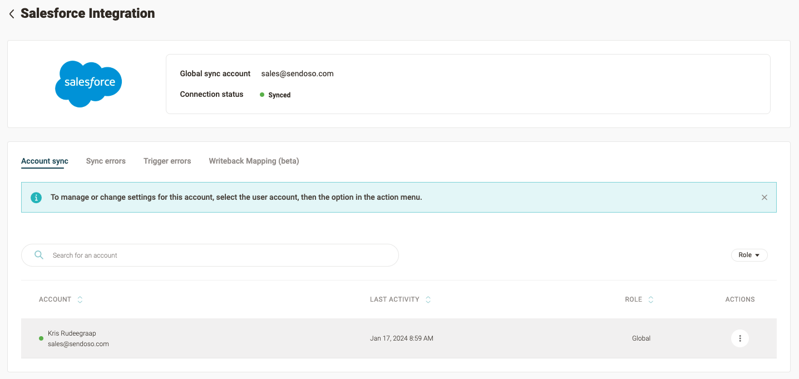Click the Connection status label
This screenshot has height=379, width=799.
point(211,95)
